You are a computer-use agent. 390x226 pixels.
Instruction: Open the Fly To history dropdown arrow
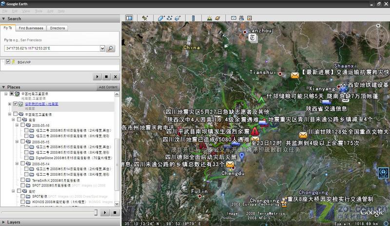pos(102,48)
